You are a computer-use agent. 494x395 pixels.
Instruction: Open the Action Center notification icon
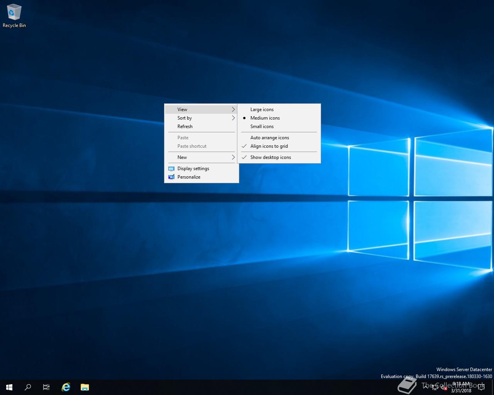click(x=481, y=387)
